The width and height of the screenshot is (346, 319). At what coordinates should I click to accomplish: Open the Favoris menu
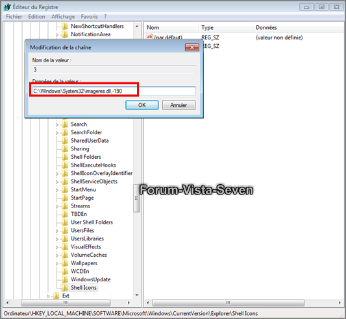89,17
